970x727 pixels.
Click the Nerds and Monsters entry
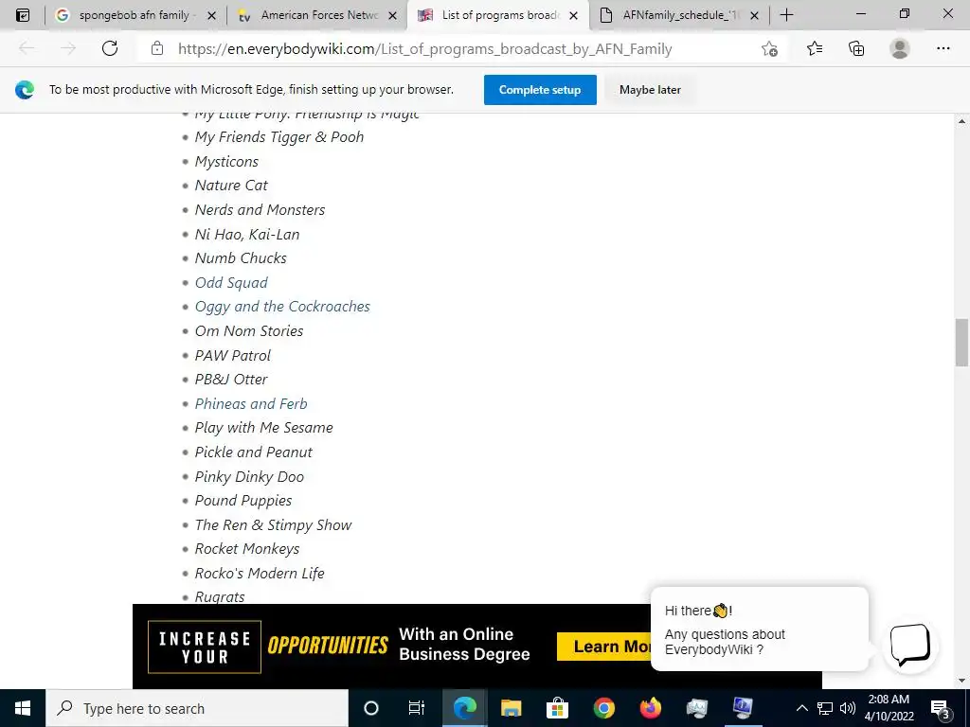click(x=260, y=209)
